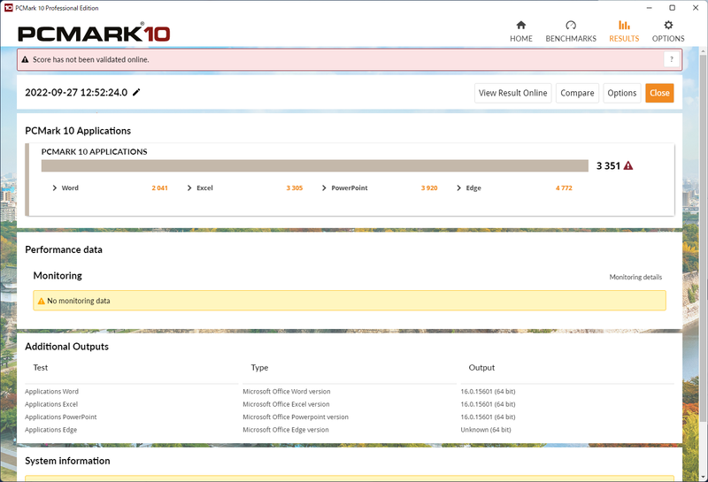Image resolution: width=708 pixels, height=482 pixels.
Task: Open the Options gear in top navigation
Action: click(x=668, y=31)
